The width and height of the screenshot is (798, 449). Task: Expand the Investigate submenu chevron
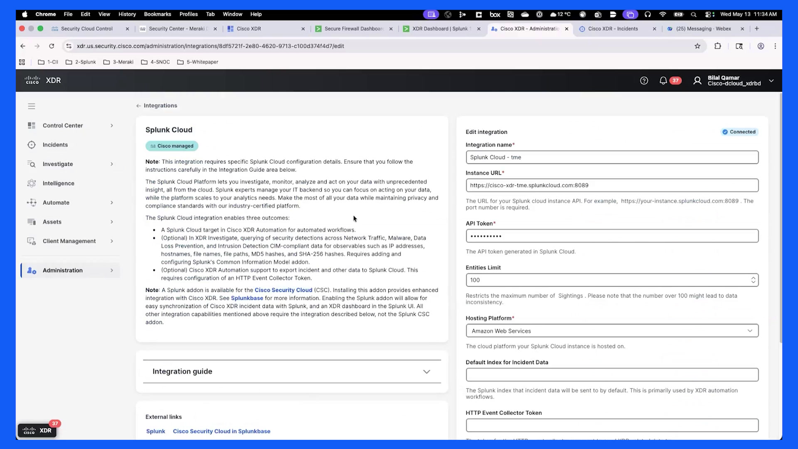[112, 164]
